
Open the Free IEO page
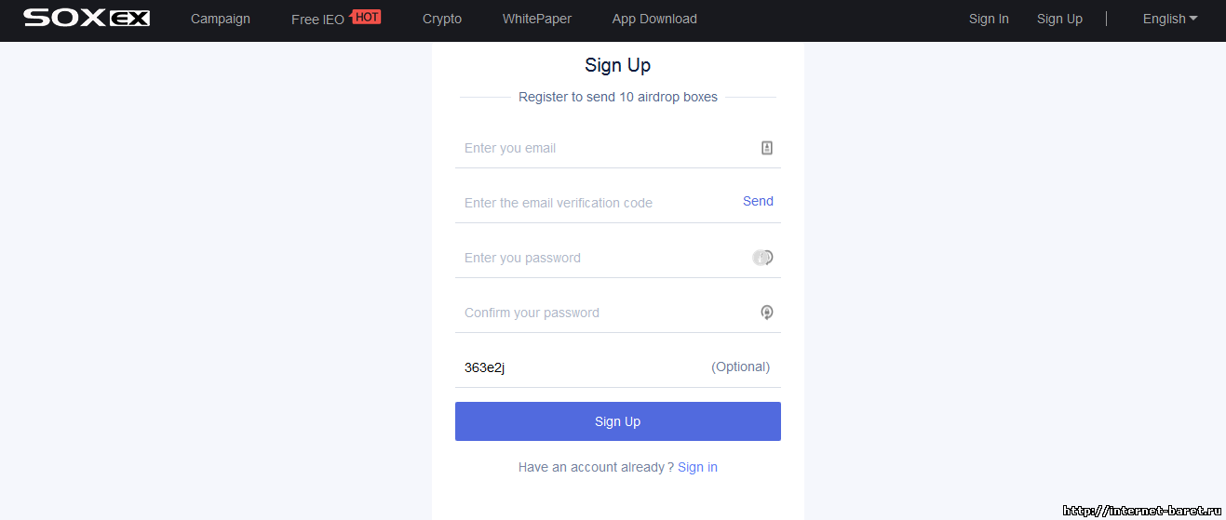pyautogui.click(x=317, y=20)
